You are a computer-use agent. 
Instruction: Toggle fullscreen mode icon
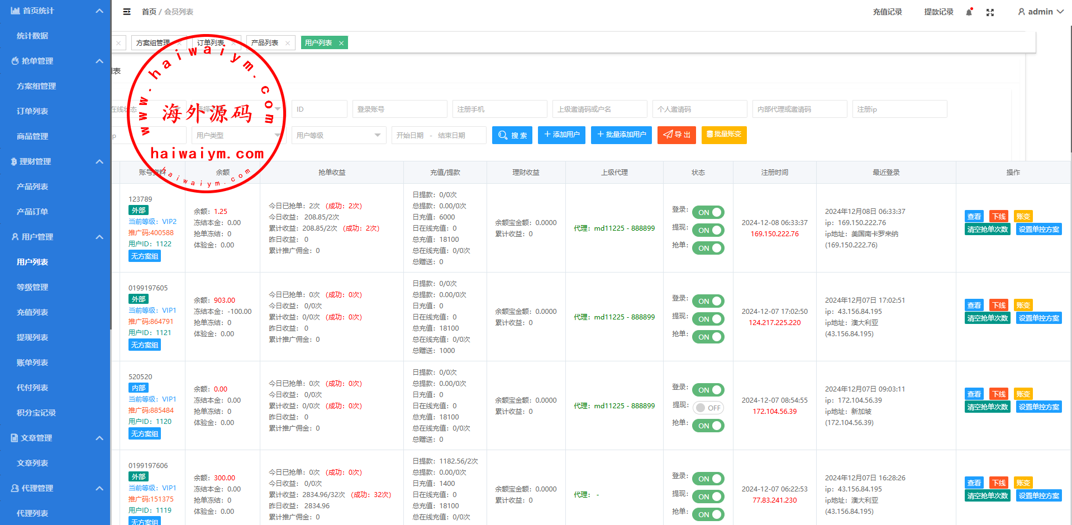coord(990,12)
